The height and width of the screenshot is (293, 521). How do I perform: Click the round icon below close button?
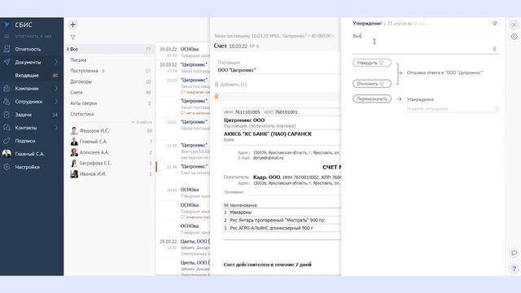pos(514,37)
